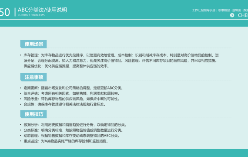Click the 使用场景 section label

tap(34, 44)
